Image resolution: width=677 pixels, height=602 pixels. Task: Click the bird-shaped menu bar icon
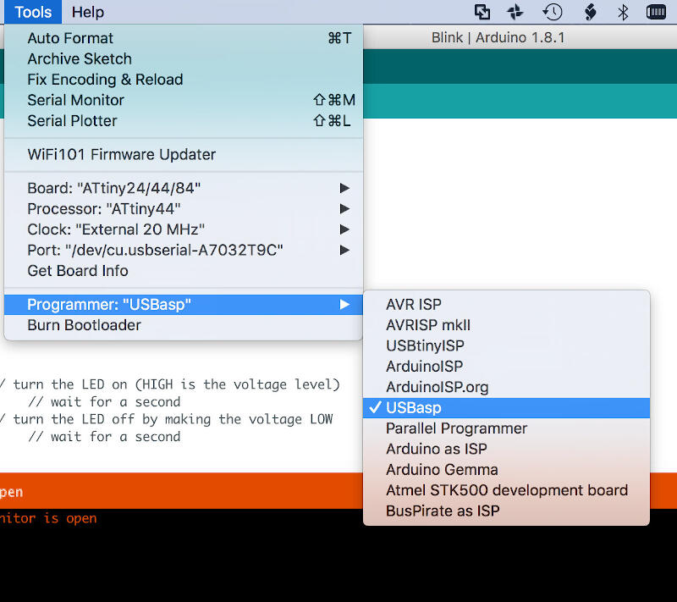click(x=590, y=12)
